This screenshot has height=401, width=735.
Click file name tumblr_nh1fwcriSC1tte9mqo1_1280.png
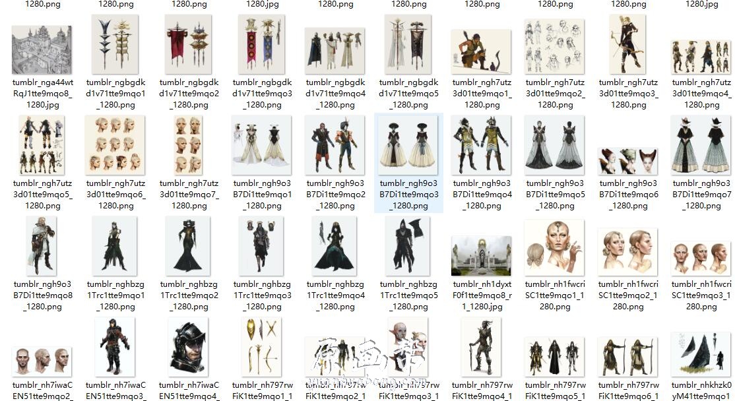tap(555, 295)
